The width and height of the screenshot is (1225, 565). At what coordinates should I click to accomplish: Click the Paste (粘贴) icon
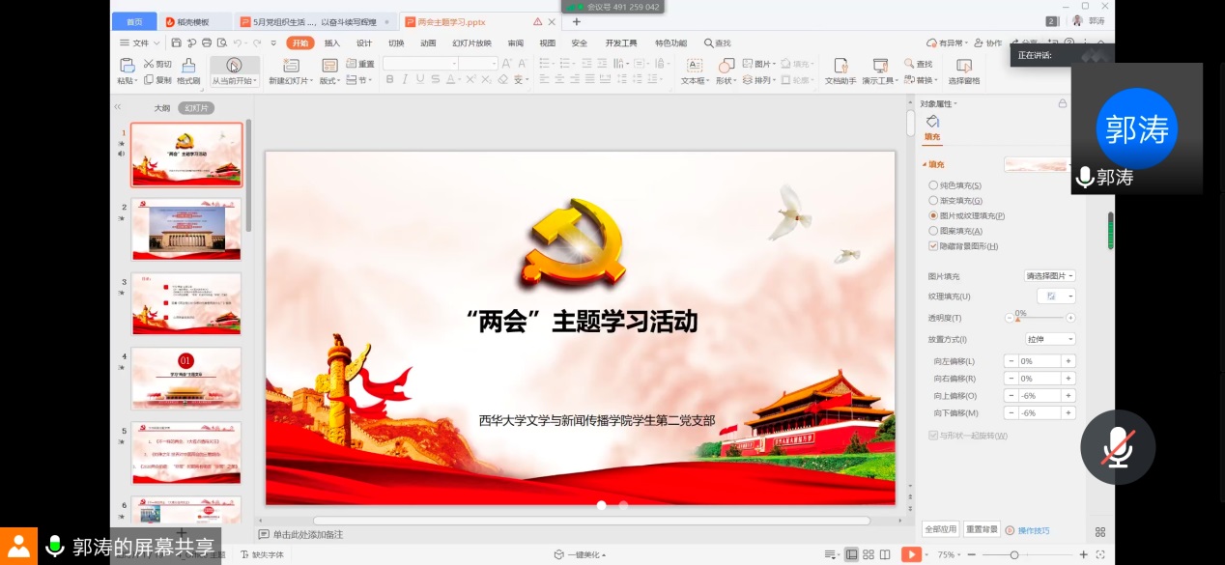coord(127,66)
